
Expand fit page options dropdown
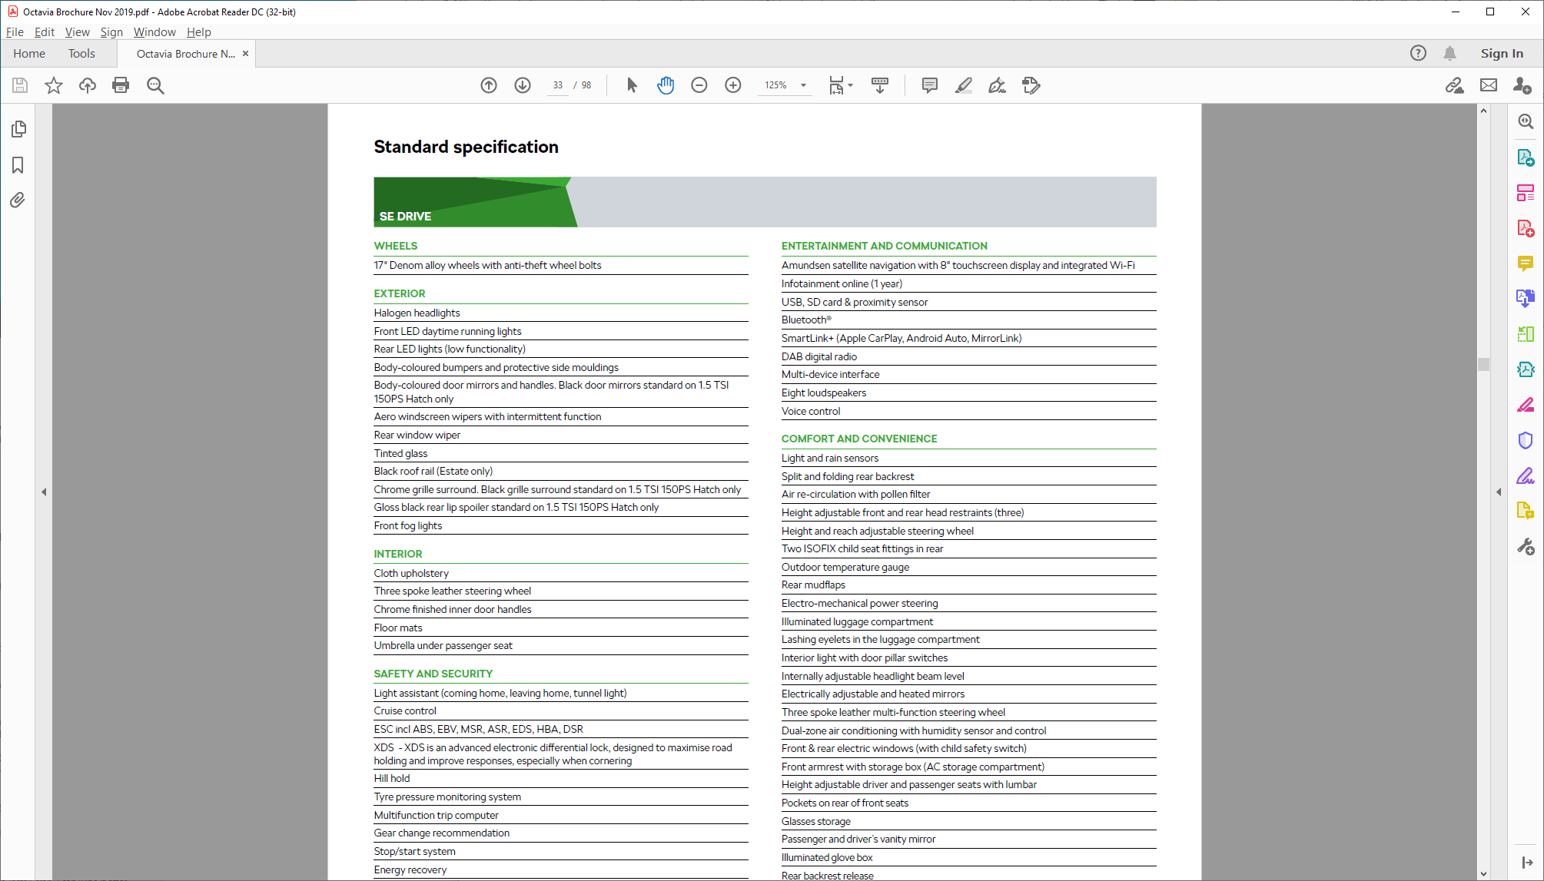point(851,85)
